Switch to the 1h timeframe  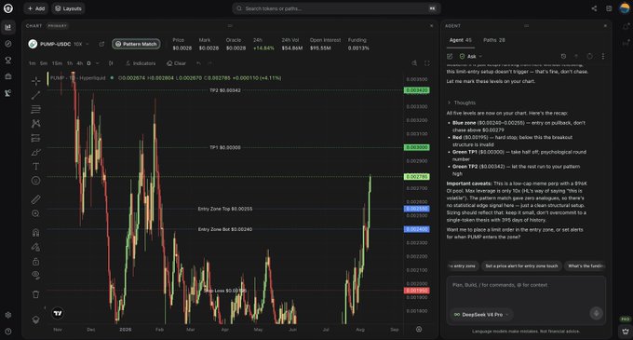70,63
